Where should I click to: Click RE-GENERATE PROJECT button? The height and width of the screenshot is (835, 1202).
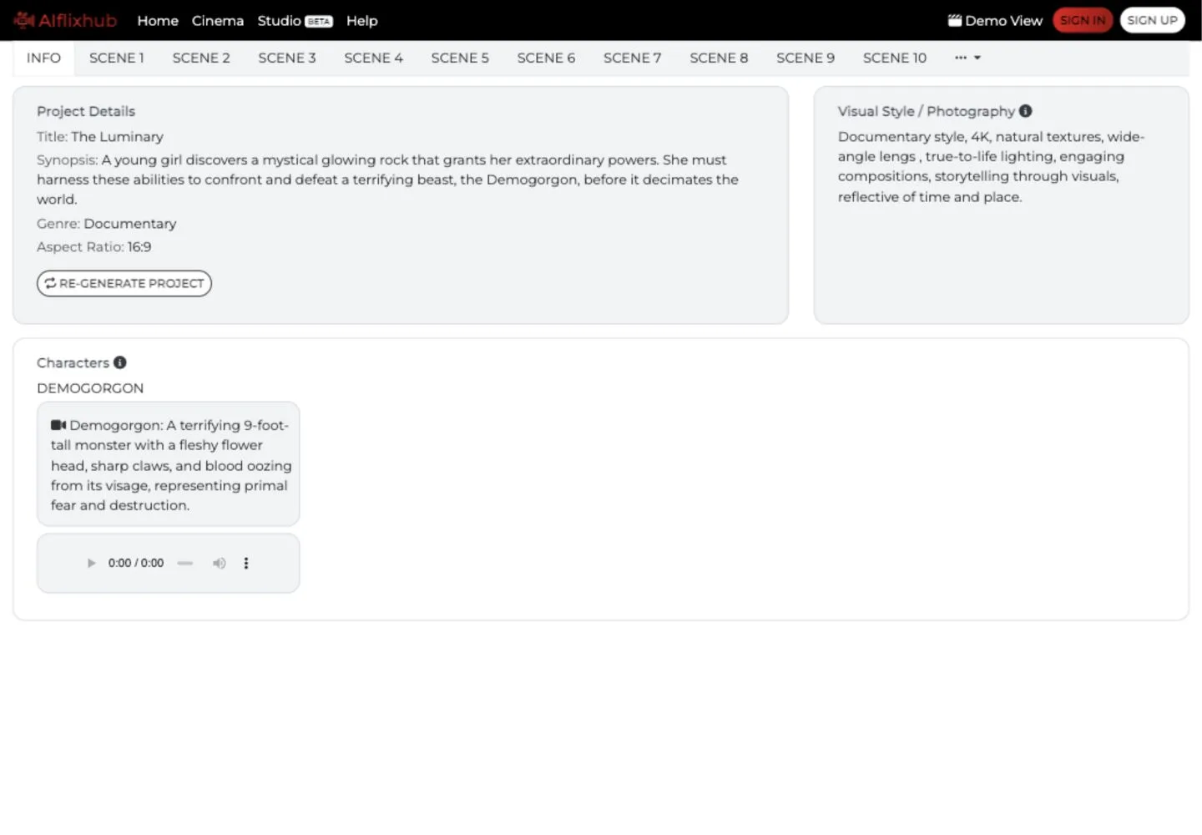pos(124,283)
